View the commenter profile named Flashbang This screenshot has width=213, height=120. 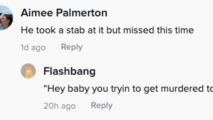click(70, 71)
